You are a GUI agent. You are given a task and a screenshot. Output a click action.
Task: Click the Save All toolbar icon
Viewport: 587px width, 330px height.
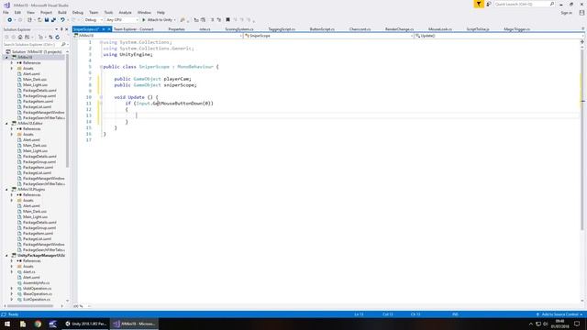pyautogui.click(x=53, y=20)
